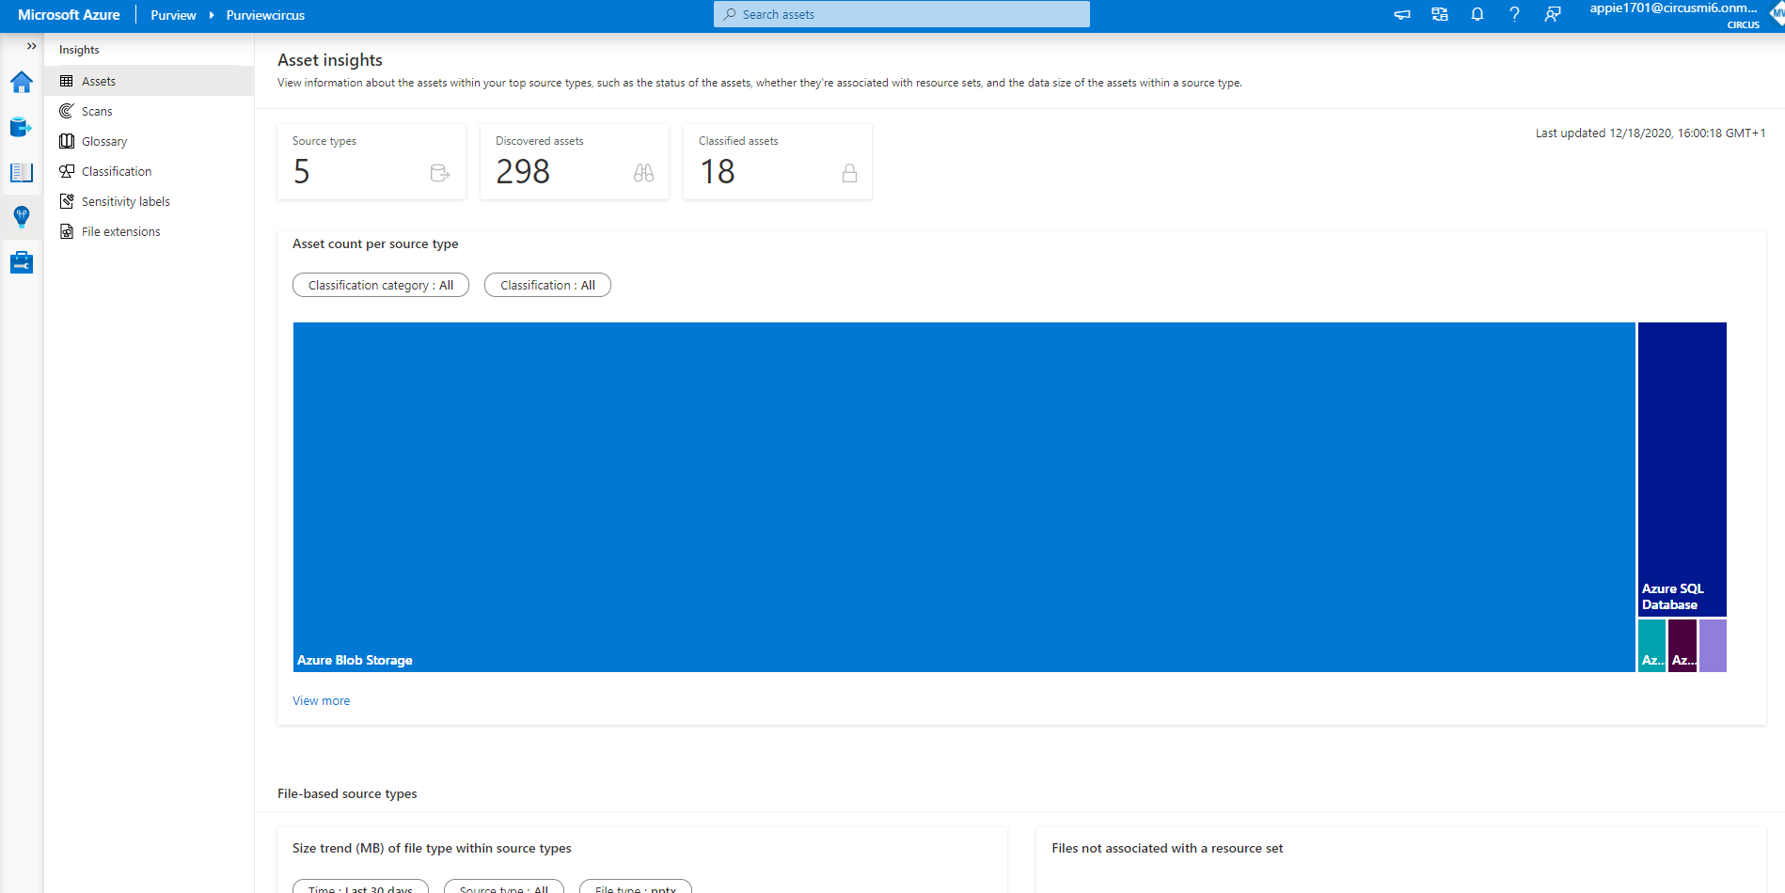Open the Classification: All filter
Viewport: 1785px width, 893px height.
coord(547,285)
